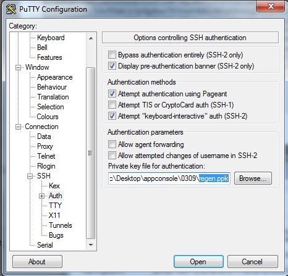The image size is (288, 276).
Task: Click the Cancel button
Action: [252, 262]
